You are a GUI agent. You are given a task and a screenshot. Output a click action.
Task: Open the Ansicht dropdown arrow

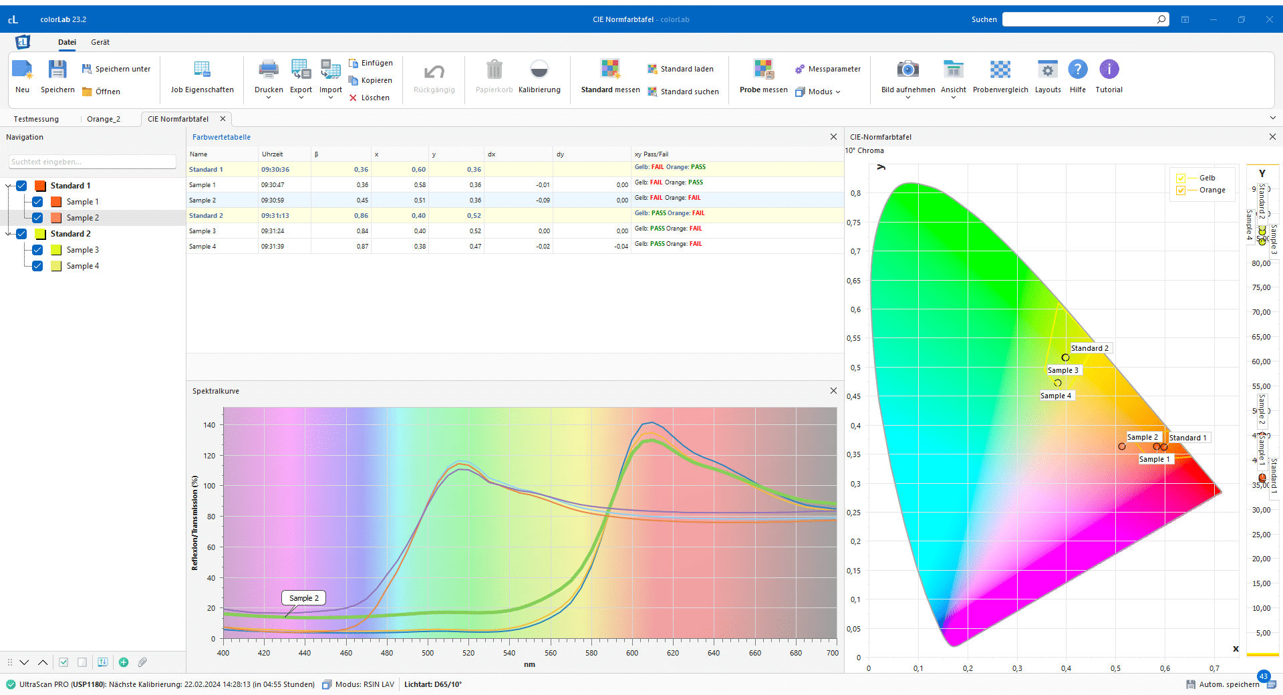[x=954, y=98]
